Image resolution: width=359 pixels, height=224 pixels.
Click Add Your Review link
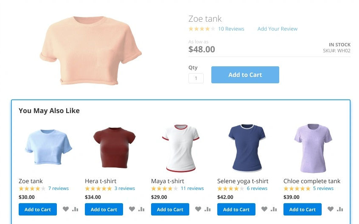click(x=277, y=29)
